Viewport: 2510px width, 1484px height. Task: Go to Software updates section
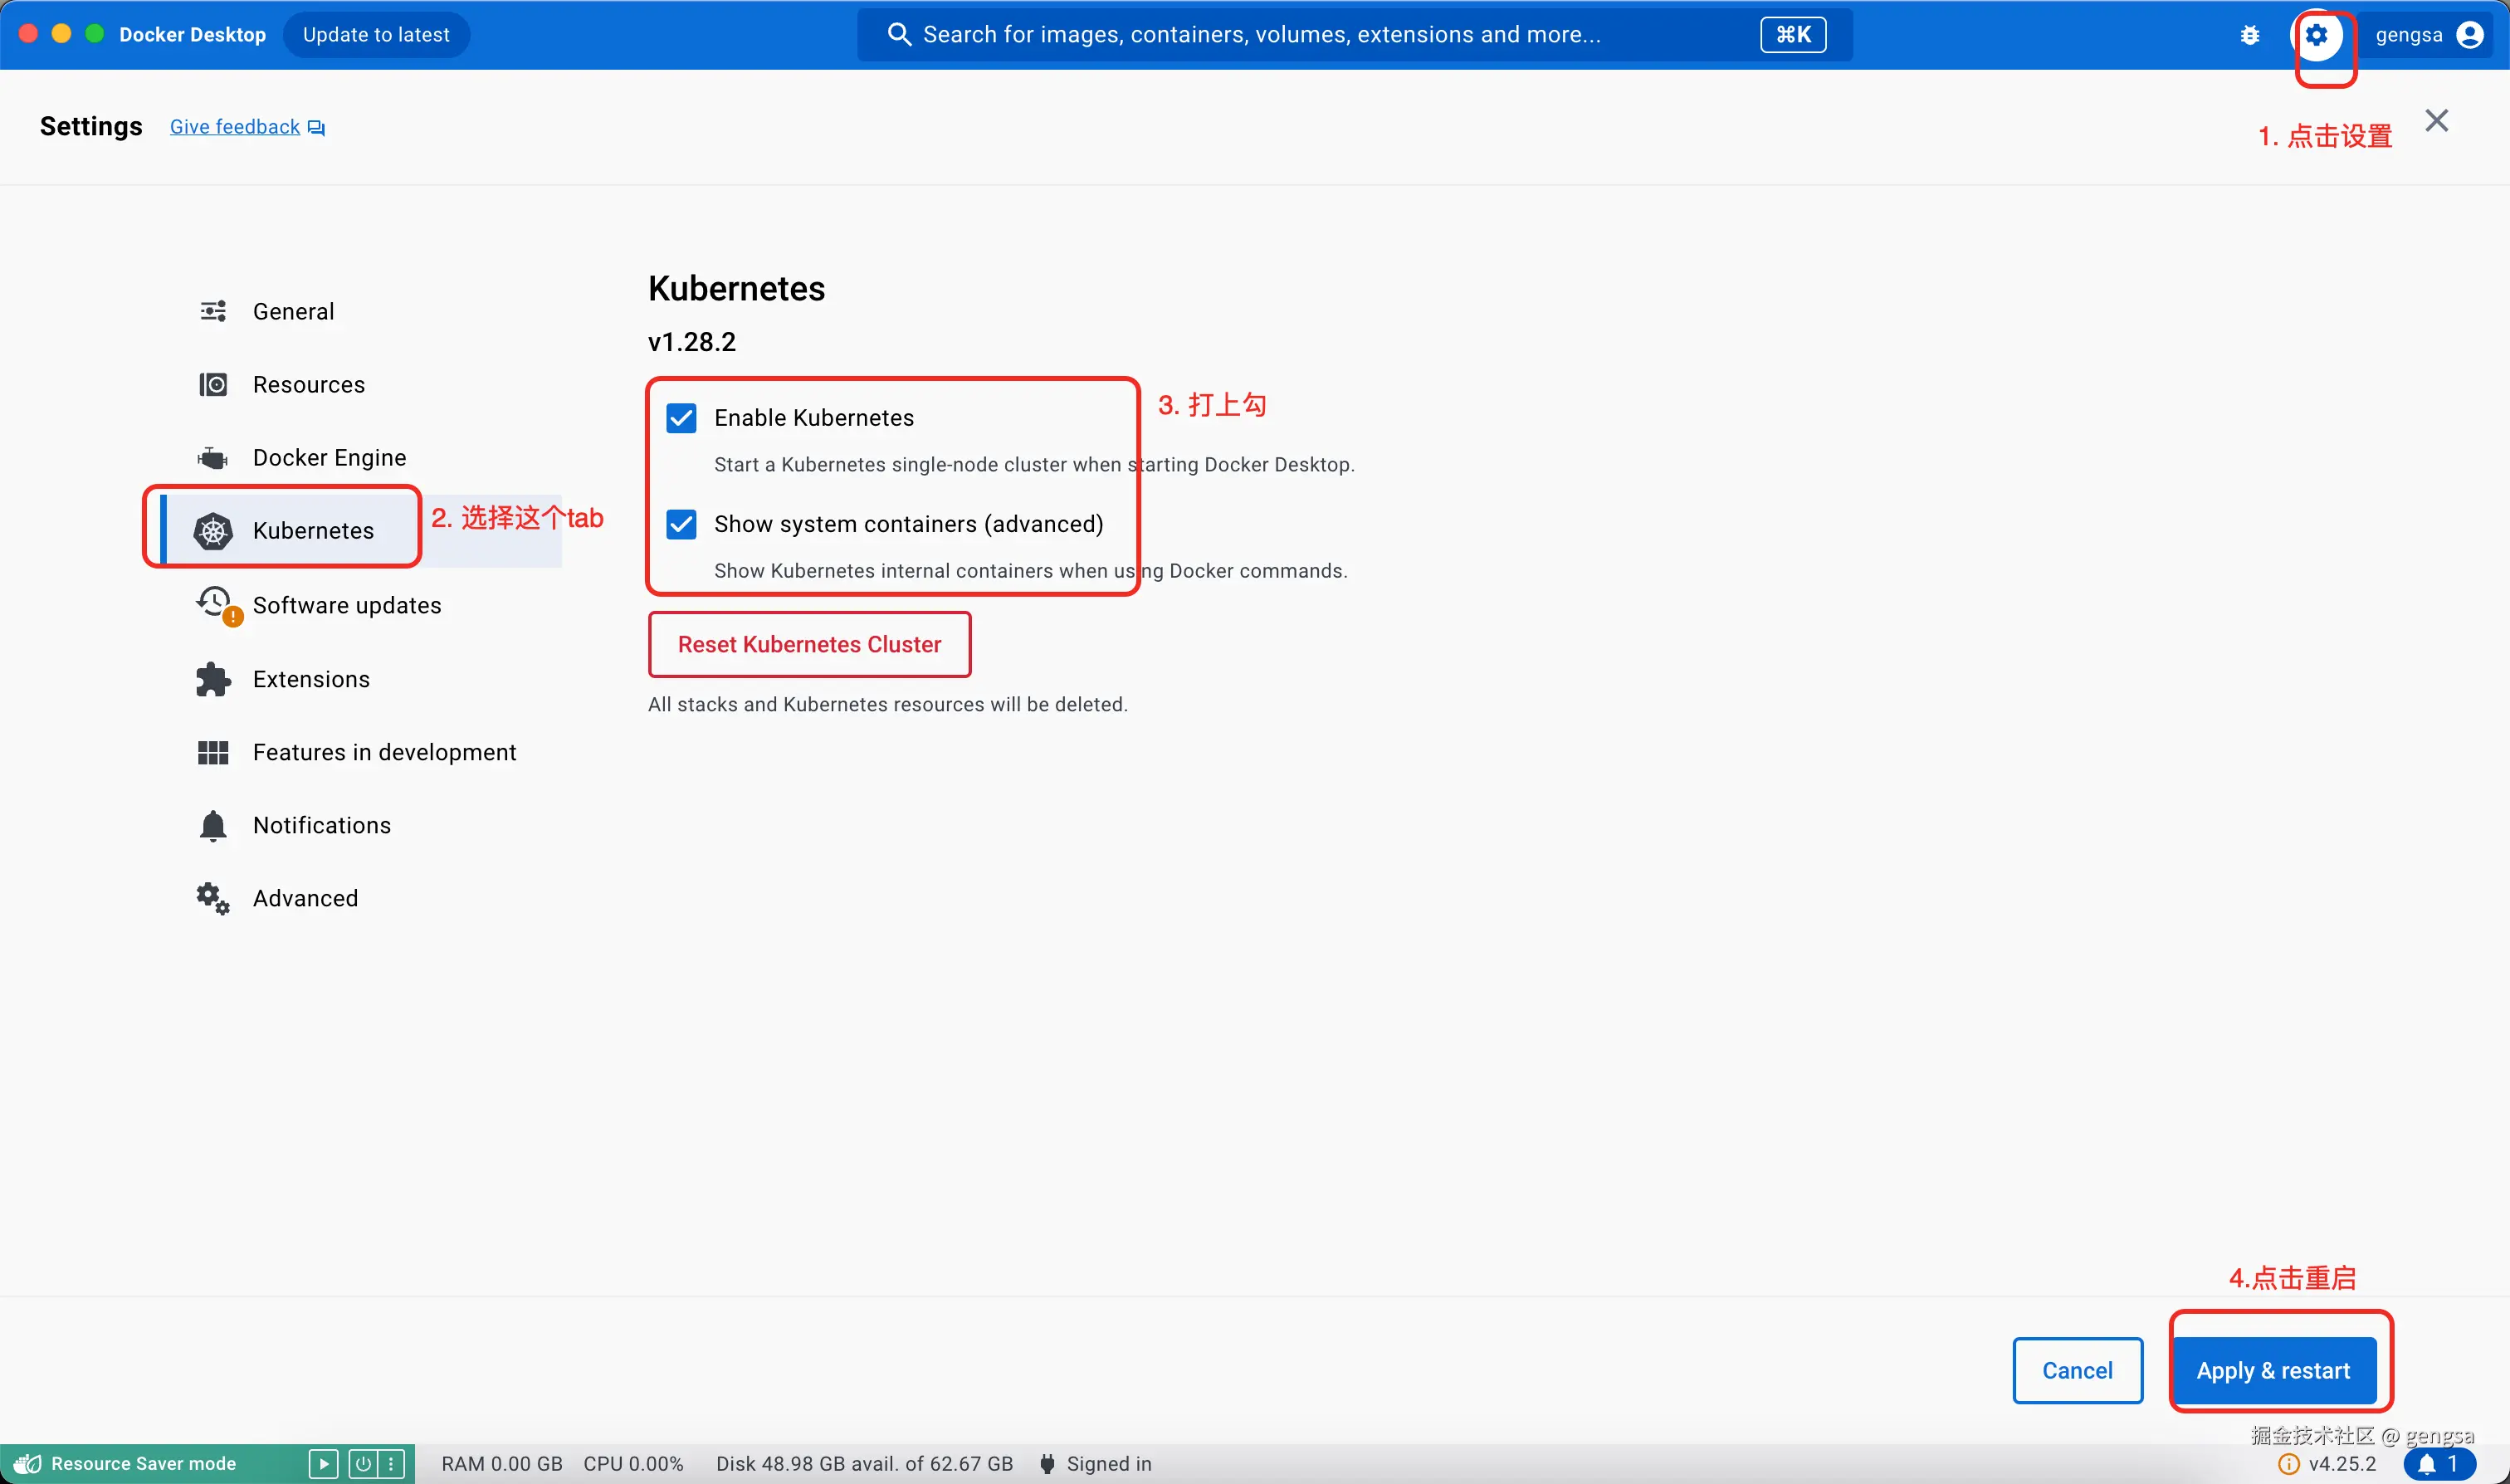pos(346,606)
